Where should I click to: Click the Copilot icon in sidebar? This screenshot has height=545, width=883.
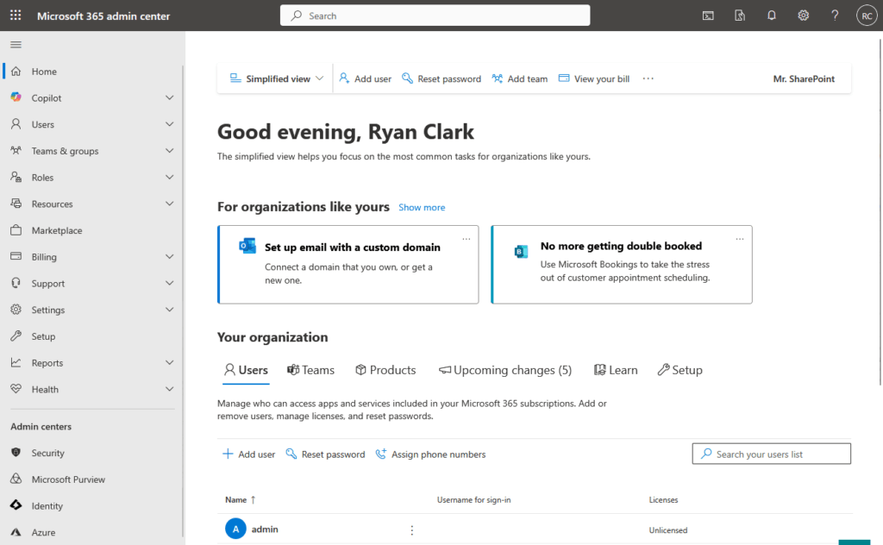(16, 97)
